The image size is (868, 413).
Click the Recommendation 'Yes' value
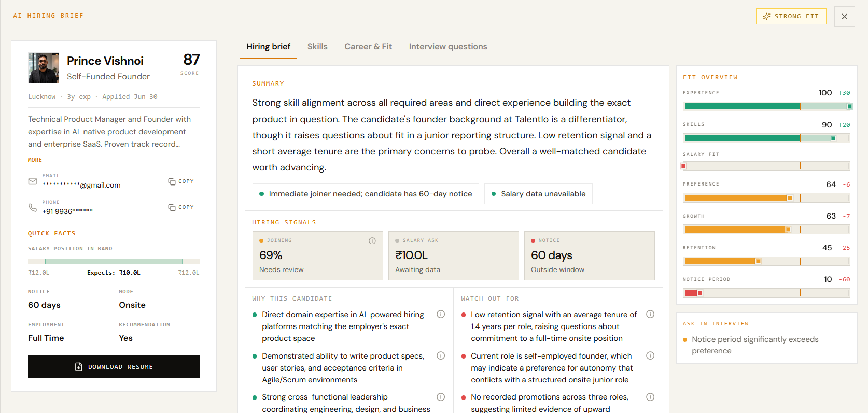(125, 338)
